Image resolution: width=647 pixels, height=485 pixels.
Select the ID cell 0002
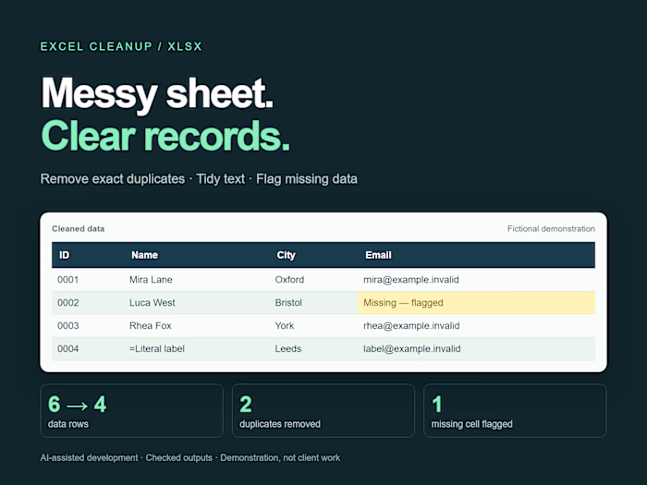click(x=67, y=303)
